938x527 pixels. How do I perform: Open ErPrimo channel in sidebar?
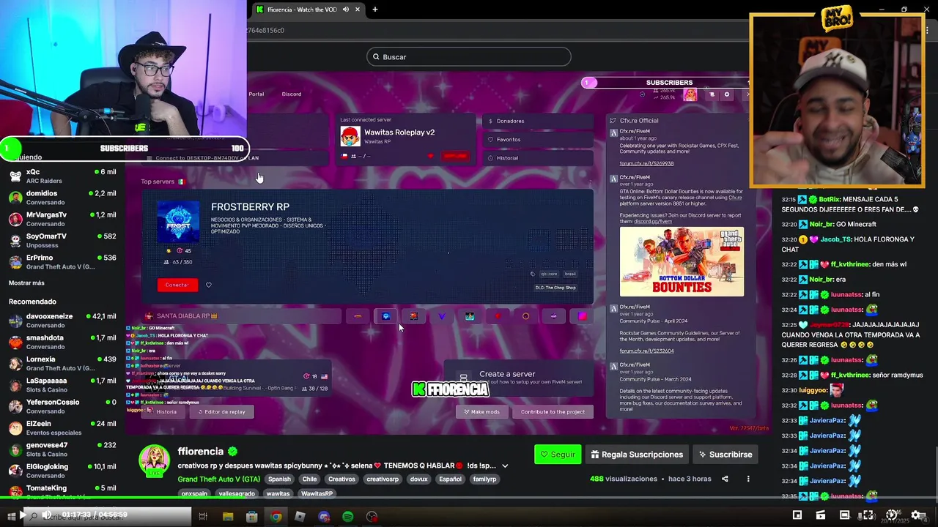click(x=62, y=262)
